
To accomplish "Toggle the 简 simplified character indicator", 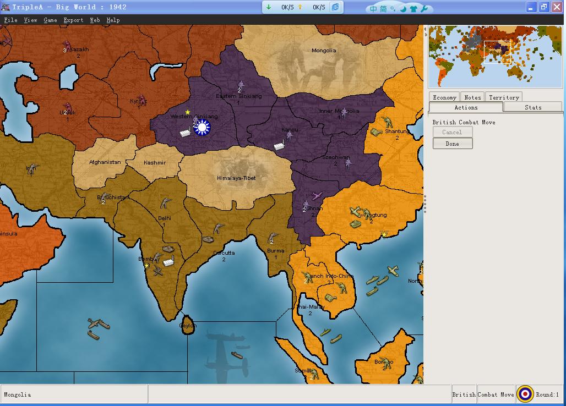I will pyautogui.click(x=383, y=9).
